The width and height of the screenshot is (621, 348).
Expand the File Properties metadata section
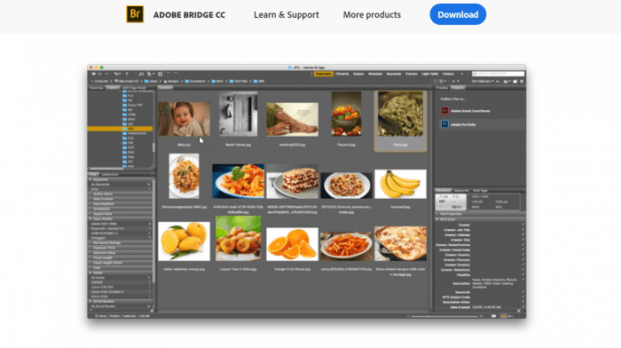[437, 214]
